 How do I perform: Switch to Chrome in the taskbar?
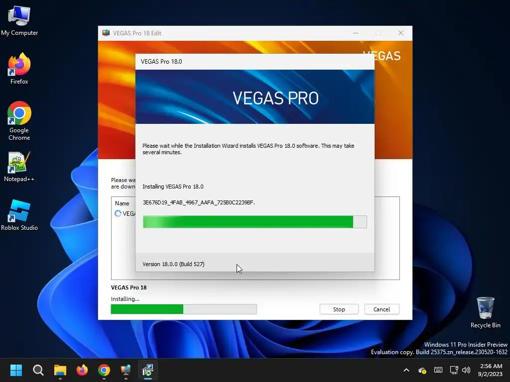coord(104,370)
